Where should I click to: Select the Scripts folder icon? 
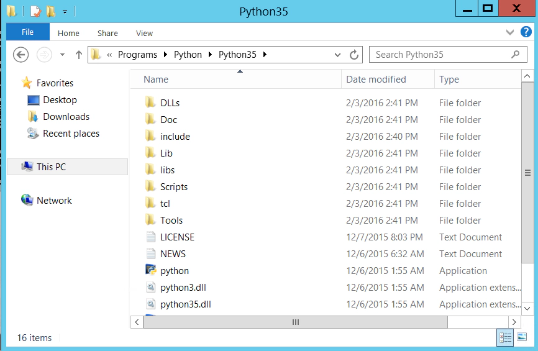150,186
